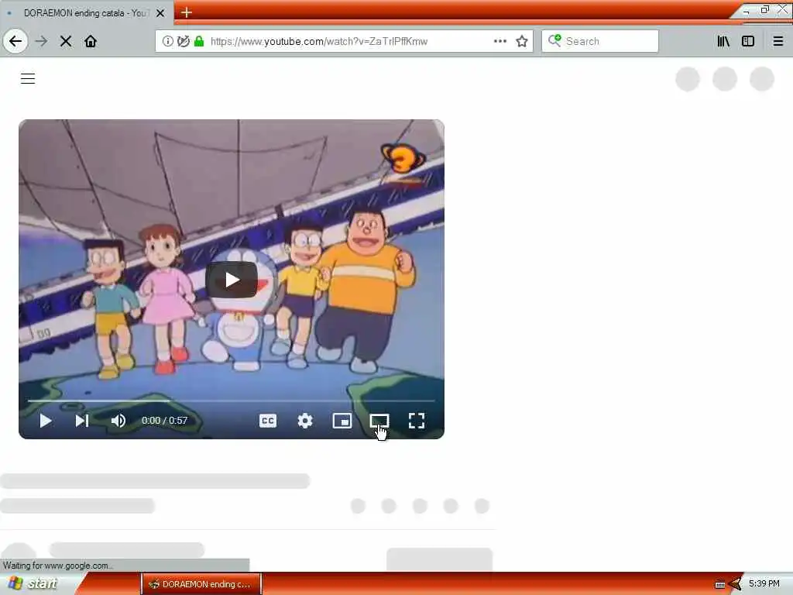Viewport: 793px width, 595px height.
Task: Open the Firefox hamburger menu
Action: tap(778, 41)
